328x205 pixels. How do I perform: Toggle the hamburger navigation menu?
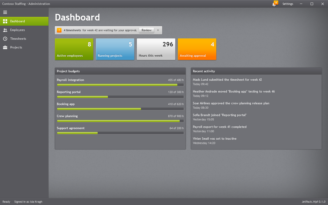pos(5,12)
